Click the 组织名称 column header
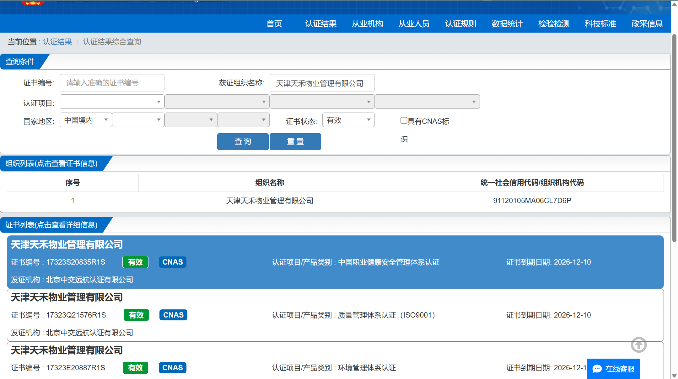 tap(270, 182)
